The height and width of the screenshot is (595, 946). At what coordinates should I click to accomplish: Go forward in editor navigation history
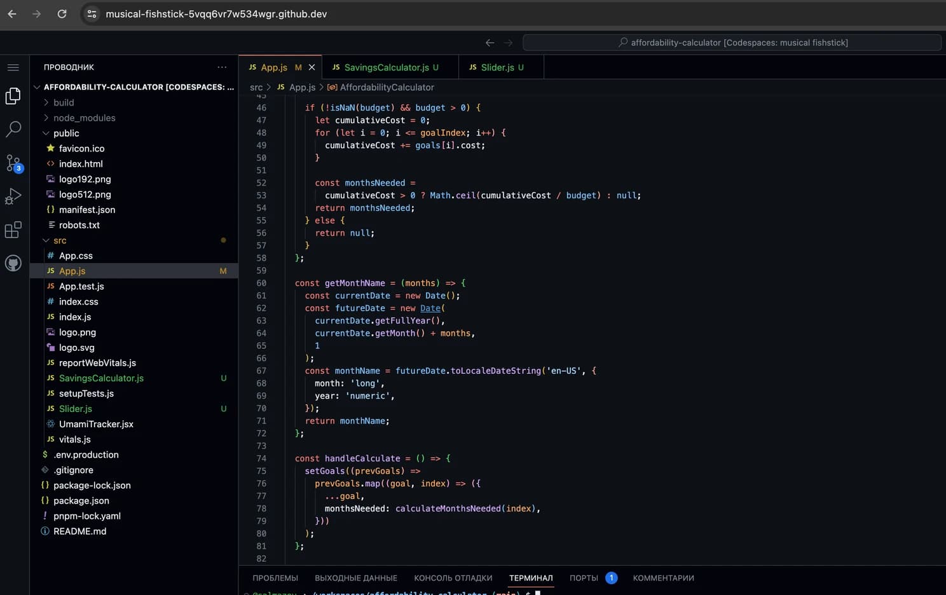point(508,43)
